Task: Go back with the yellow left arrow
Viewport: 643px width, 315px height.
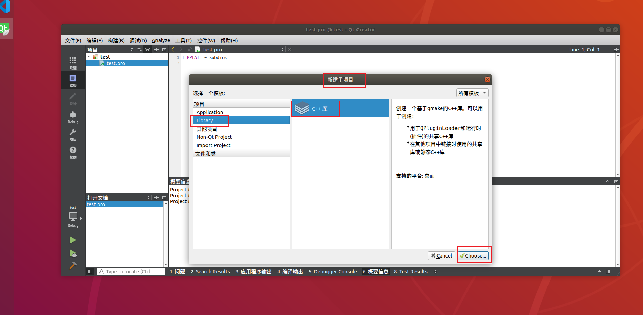Action: click(x=173, y=49)
